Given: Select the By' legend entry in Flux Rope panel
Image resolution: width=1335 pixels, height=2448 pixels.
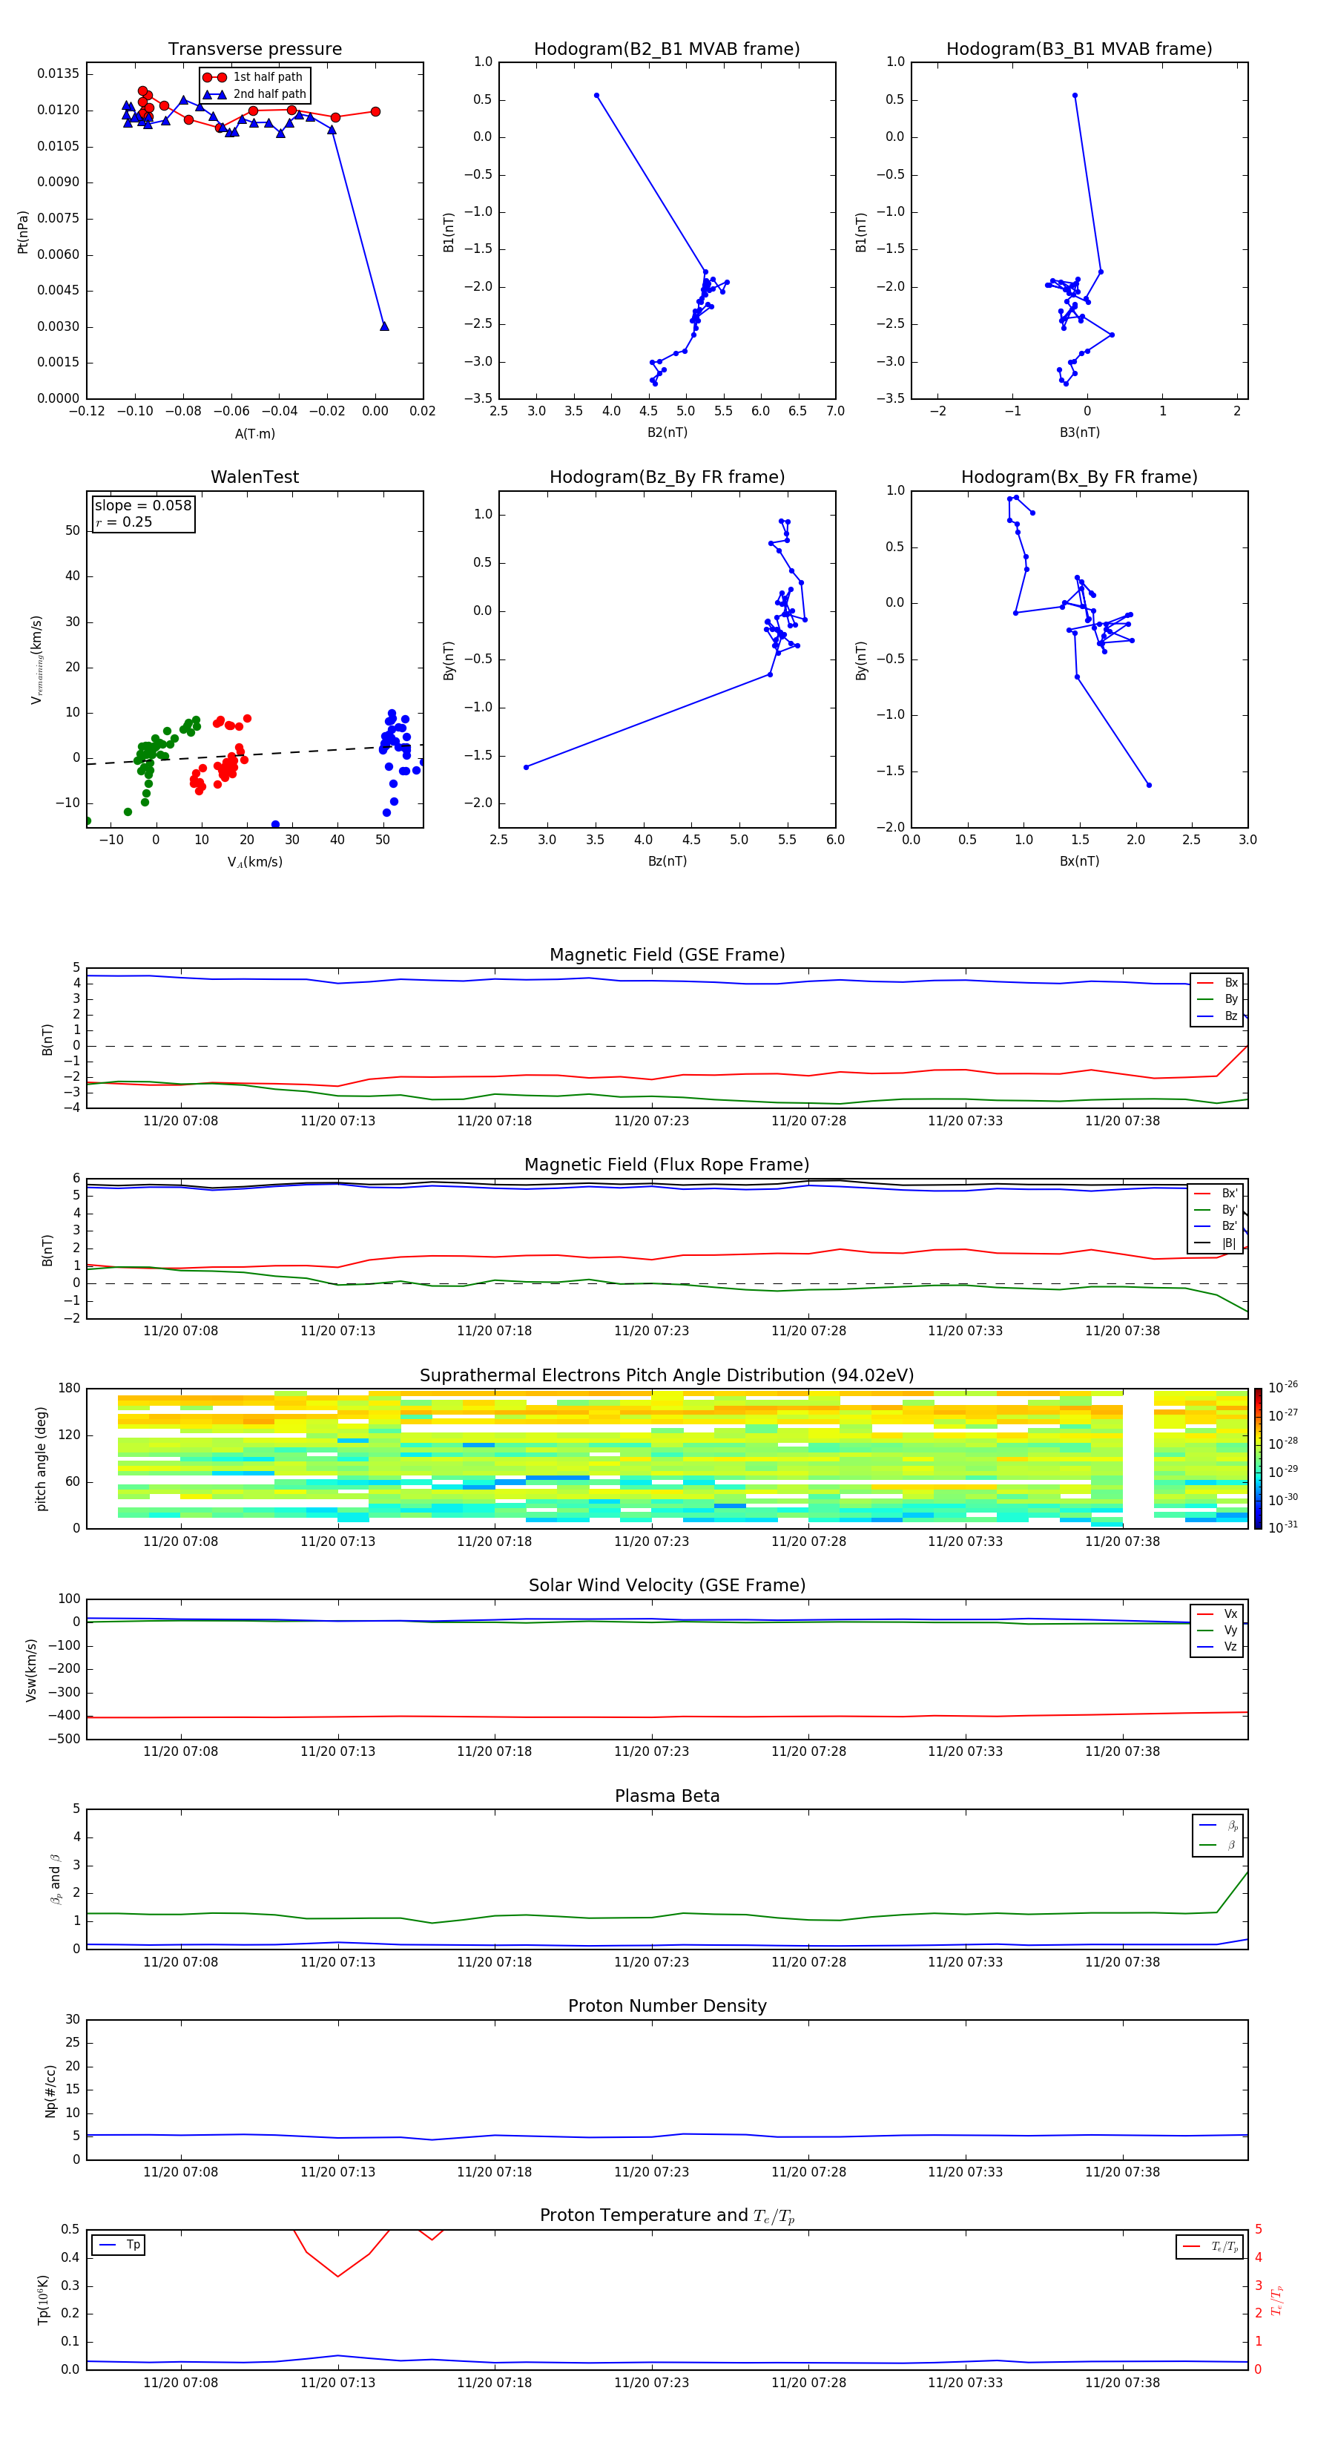Looking at the screenshot, I should 1216,1210.
